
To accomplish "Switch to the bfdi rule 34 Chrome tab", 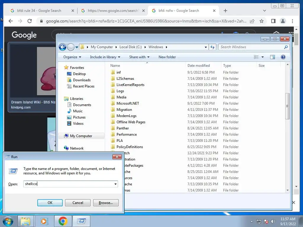I will (x=39, y=11).
